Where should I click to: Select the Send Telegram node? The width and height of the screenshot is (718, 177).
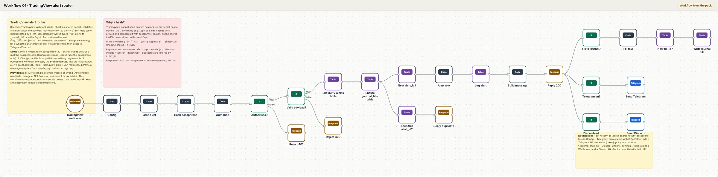(x=635, y=85)
